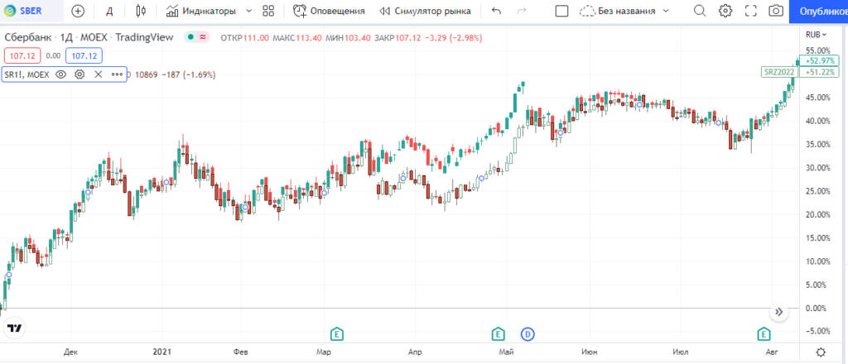
Task: Open chart settings gear in top toolbar
Action: [x=725, y=11]
